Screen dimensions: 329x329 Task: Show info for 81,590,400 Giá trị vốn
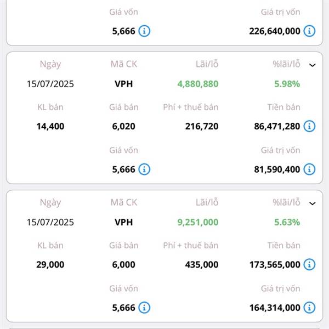tap(309, 169)
